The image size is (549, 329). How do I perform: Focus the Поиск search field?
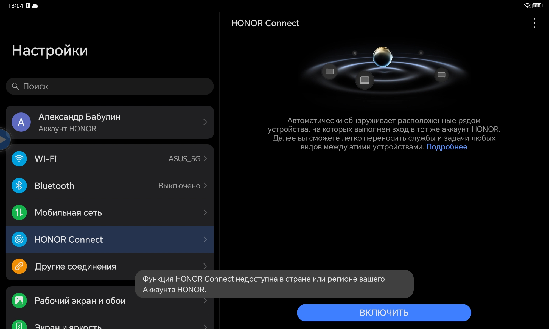tap(110, 86)
